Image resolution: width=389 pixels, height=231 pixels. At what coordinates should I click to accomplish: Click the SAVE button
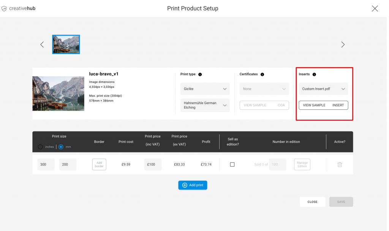pos(341,202)
